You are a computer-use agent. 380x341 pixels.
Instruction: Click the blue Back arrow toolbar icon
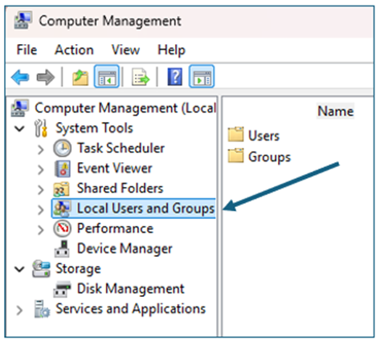click(20, 77)
